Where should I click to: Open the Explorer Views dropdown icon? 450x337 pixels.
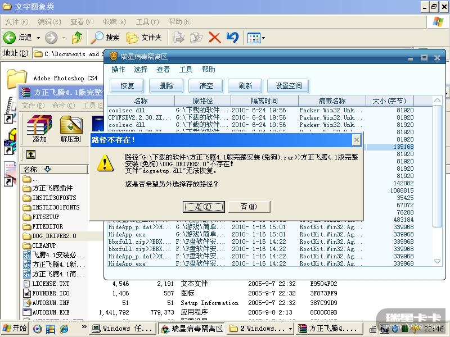tap(256, 38)
